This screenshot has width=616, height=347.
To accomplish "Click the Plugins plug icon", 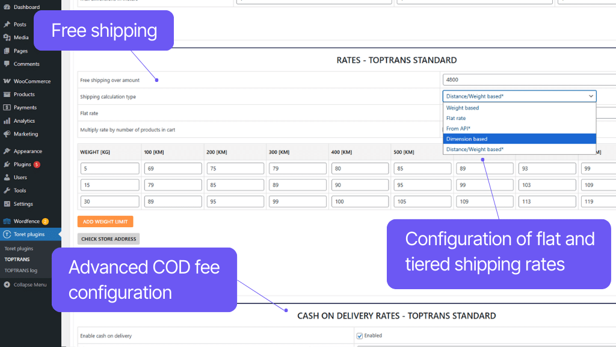I will pos(7,164).
